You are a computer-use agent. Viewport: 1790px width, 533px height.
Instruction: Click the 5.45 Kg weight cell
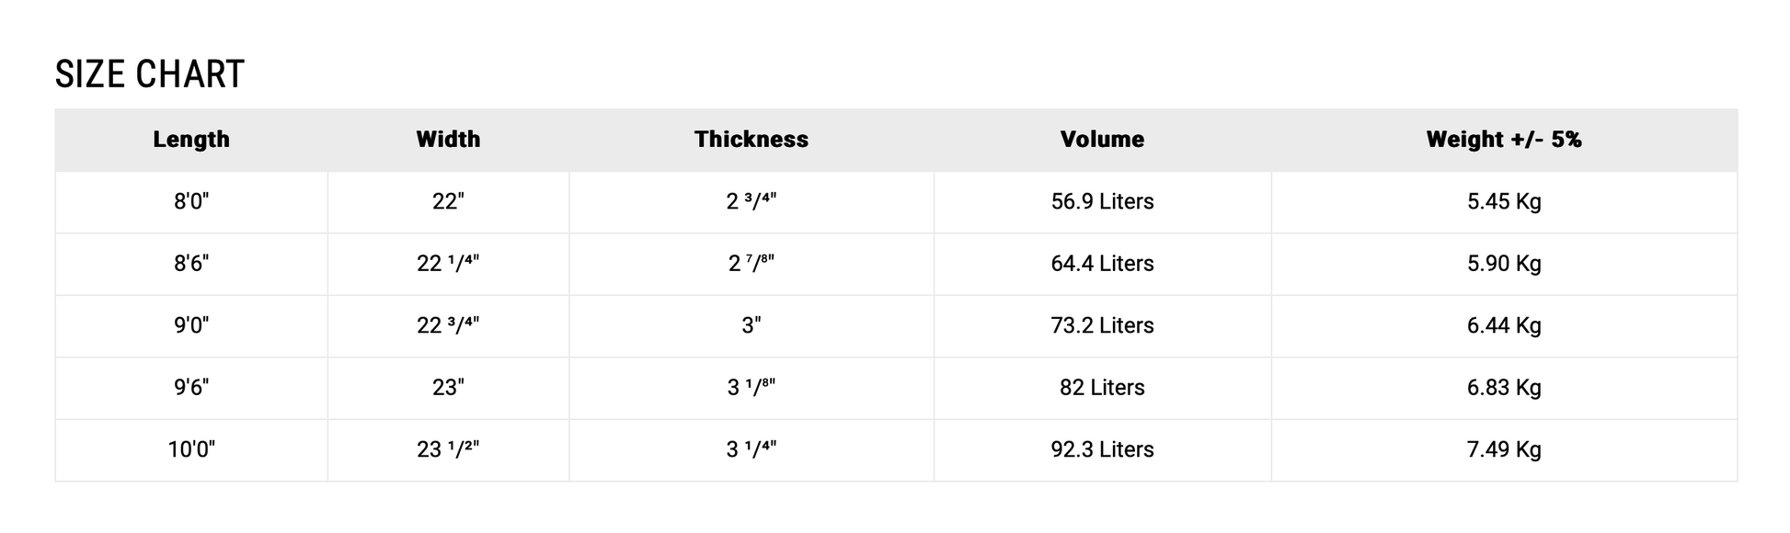(x=1504, y=202)
